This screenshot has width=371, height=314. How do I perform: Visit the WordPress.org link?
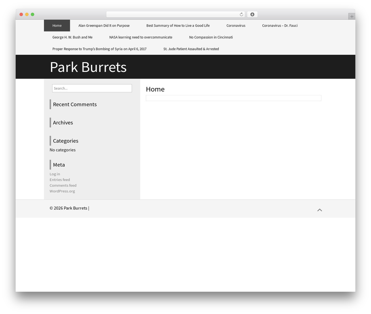pyautogui.click(x=62, y=191)
